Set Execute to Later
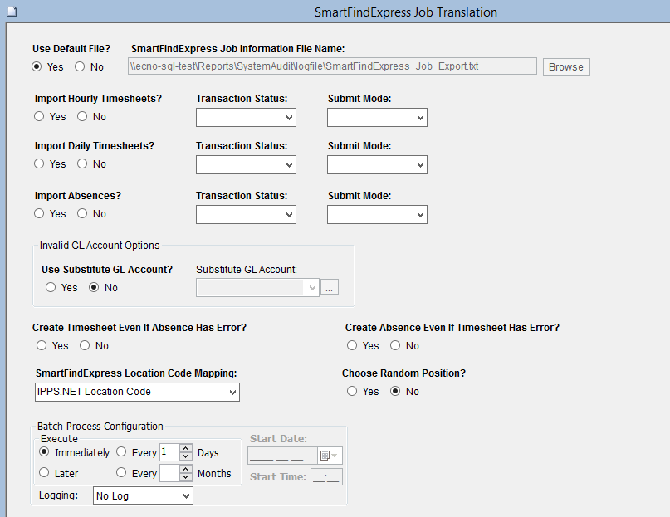 coord(45,473)
